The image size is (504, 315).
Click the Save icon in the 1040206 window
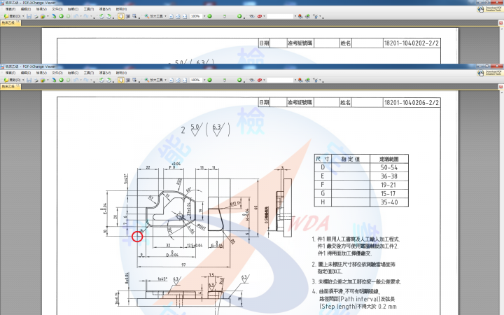[29, 80]
